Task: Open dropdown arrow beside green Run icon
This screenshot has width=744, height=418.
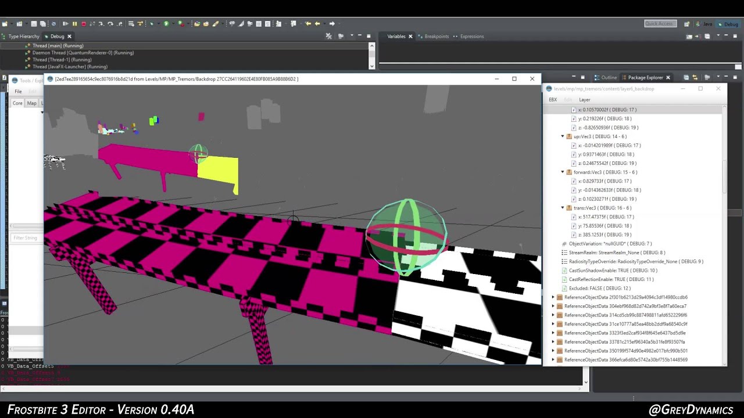Action: (x=173, y=24)
